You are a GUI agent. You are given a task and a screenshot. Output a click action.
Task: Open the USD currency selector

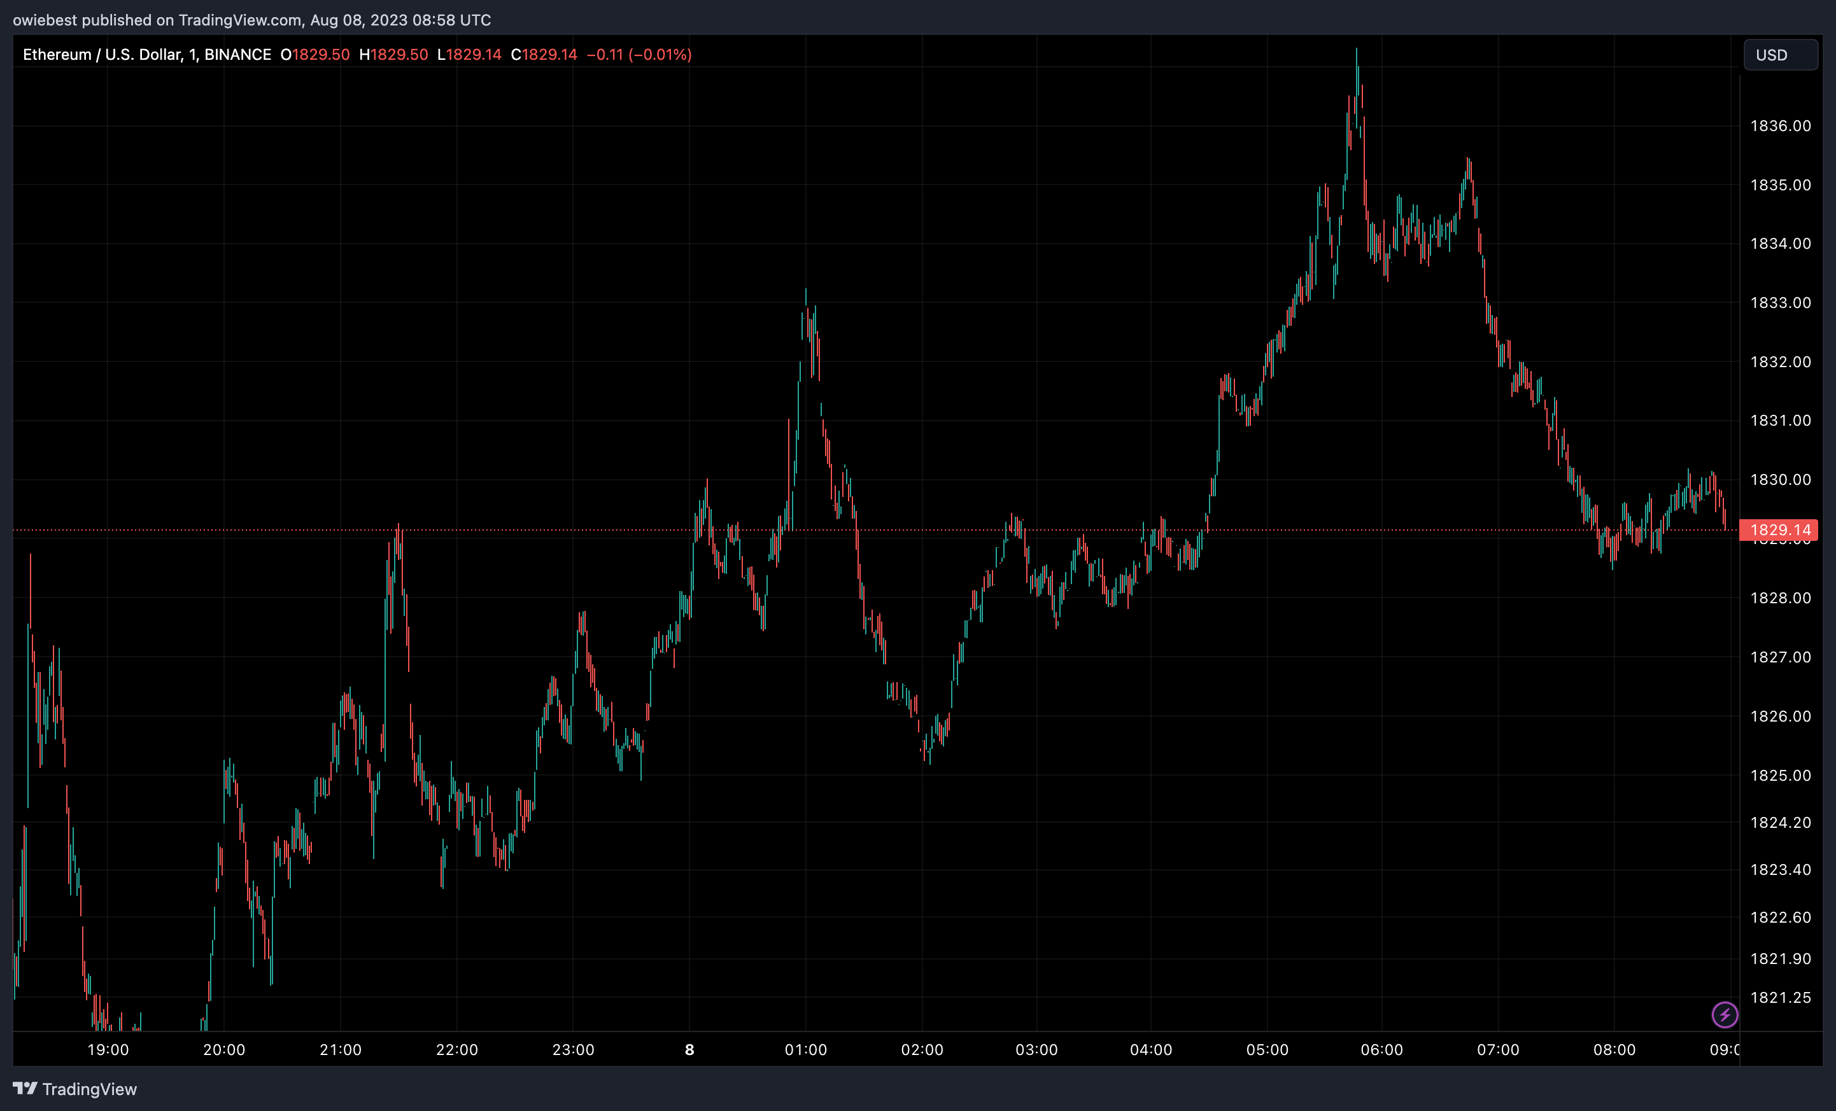click(x=1780, y=54)
